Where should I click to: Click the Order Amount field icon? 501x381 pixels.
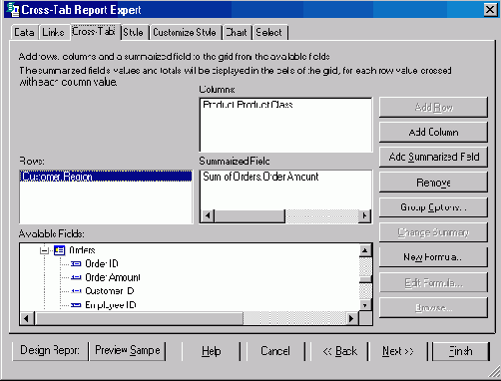[x=76, y=277]
